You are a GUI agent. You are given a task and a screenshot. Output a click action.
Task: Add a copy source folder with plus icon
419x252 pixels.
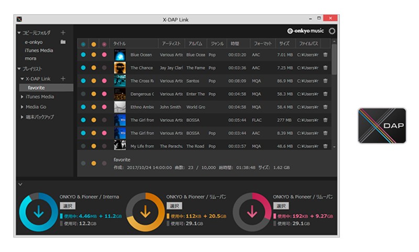click(x=63, y=32)
